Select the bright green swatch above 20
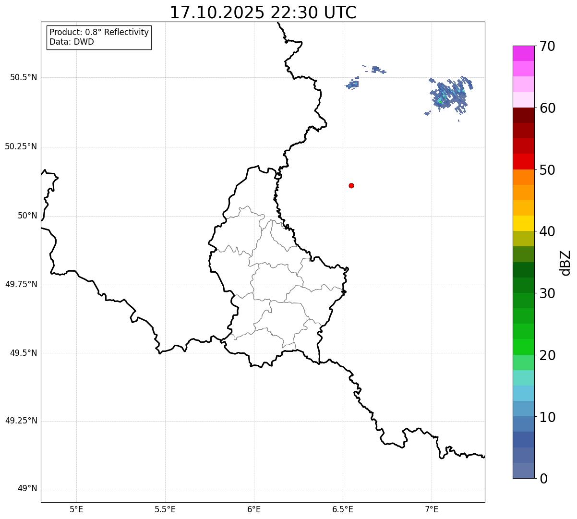This screenshot has width=577, height=519. (x=523, y=347)
